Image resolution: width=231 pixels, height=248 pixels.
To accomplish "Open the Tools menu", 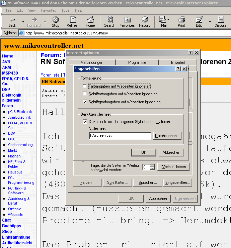I will pyautogui.click(x=66, y=10).
